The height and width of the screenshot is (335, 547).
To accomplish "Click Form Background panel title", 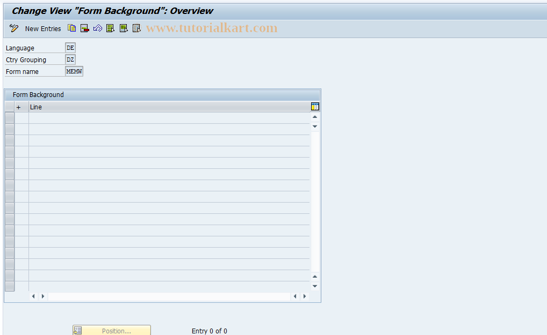I will point(38,95).
